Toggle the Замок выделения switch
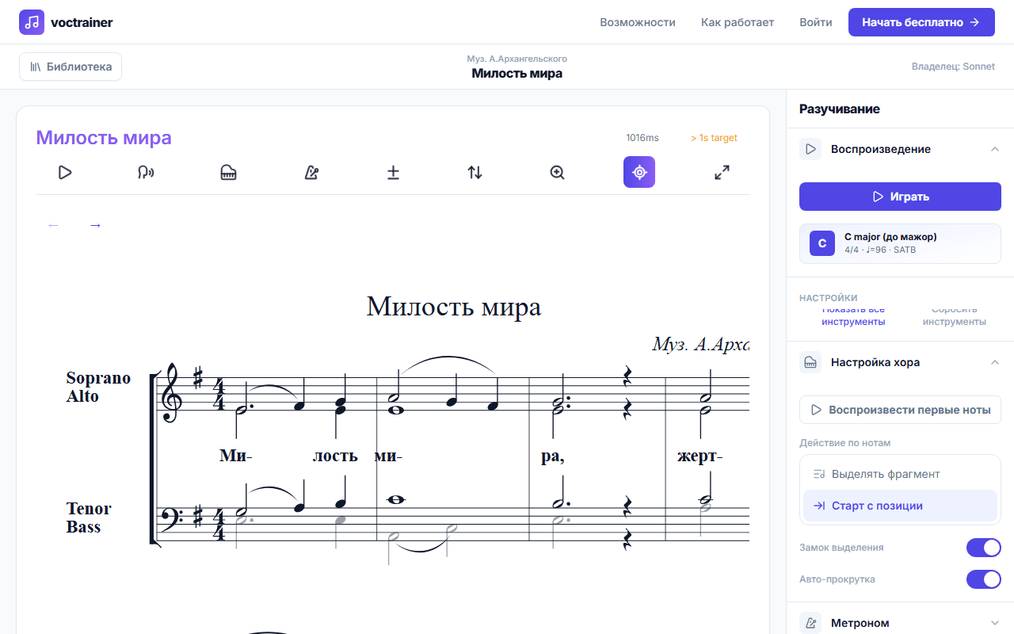Screen dimensions: 1014x634 (x=984, y=548)
